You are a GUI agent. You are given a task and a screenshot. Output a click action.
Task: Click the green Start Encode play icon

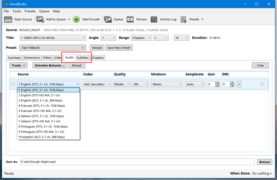coord(76,19)
